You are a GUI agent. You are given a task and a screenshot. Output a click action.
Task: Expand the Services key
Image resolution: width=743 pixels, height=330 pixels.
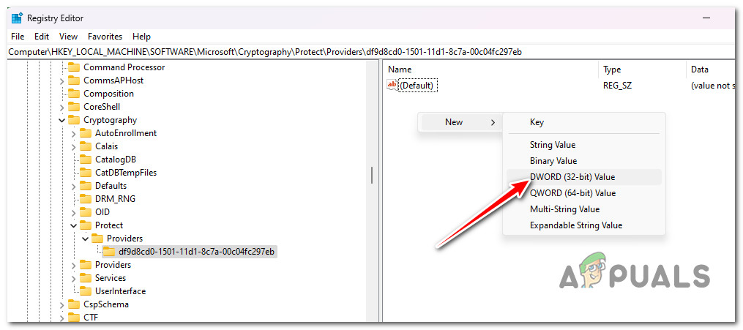(x=73, y=278)
